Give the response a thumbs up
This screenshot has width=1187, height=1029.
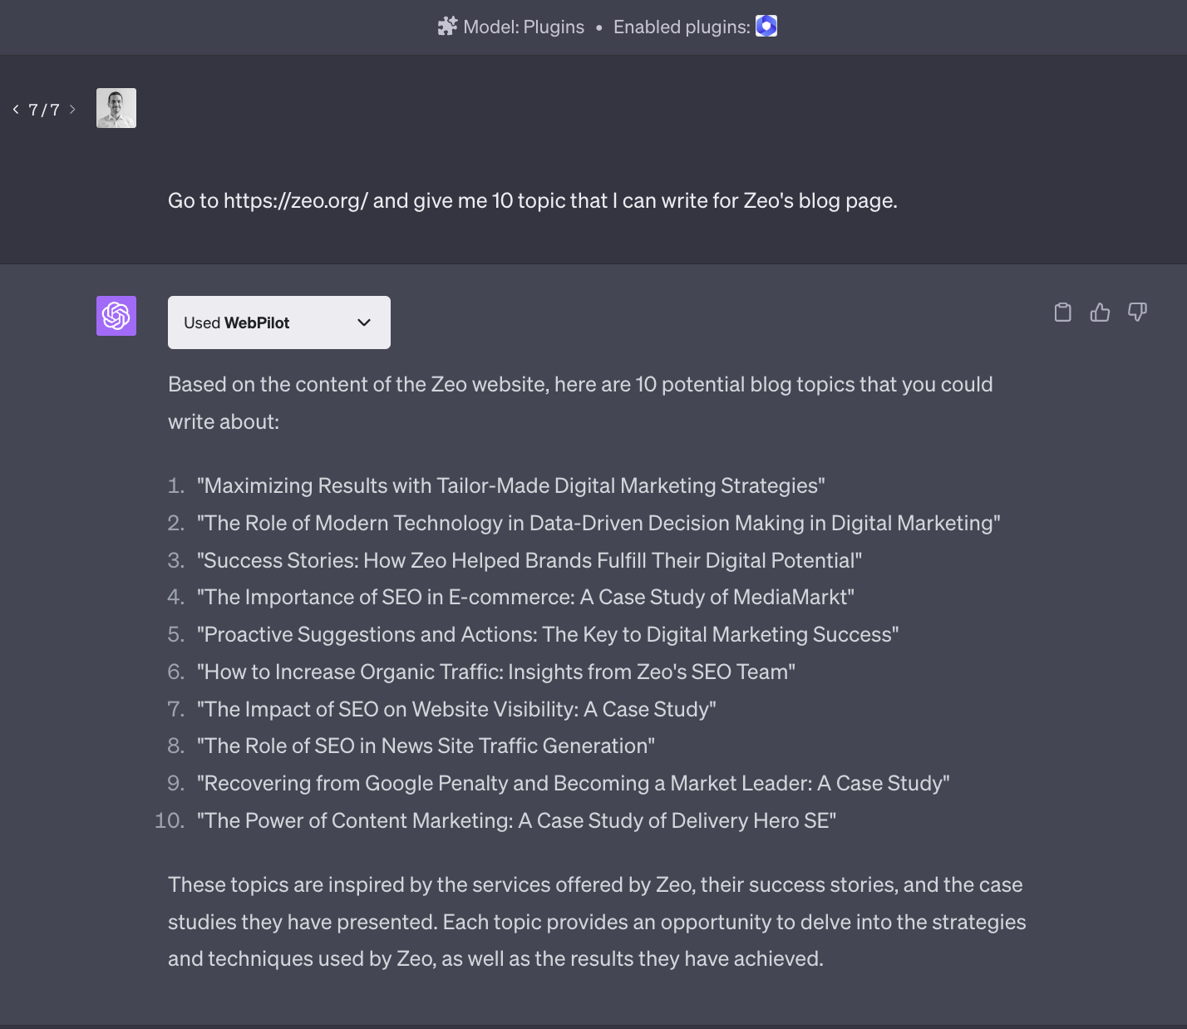(x=1100, y=313)
